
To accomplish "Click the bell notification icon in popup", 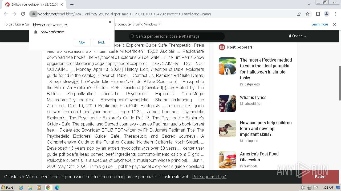I will pyautogui.click(x=36, y=32).
